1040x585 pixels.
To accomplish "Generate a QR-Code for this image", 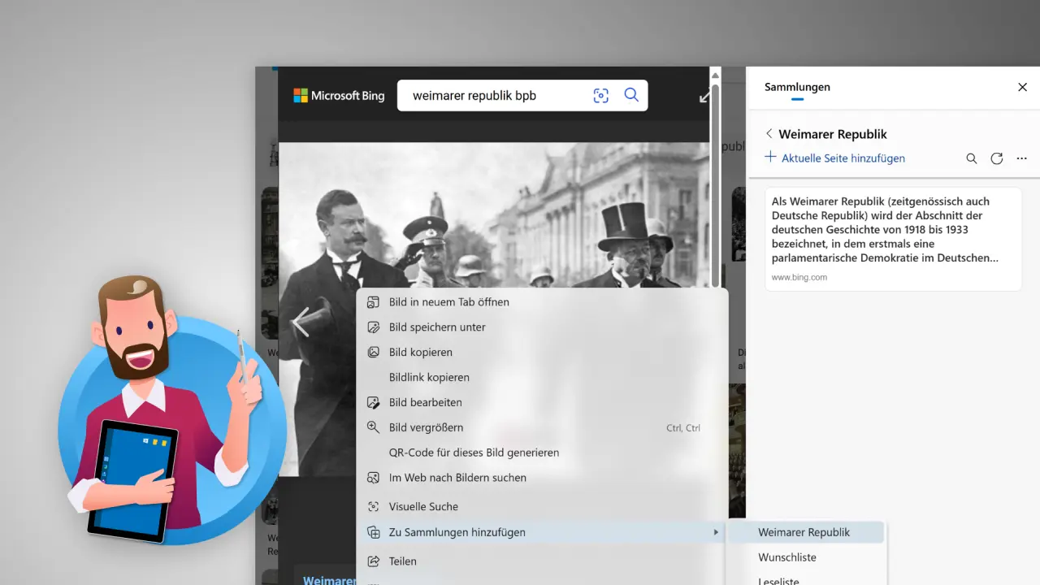I will tap(474, 453).
